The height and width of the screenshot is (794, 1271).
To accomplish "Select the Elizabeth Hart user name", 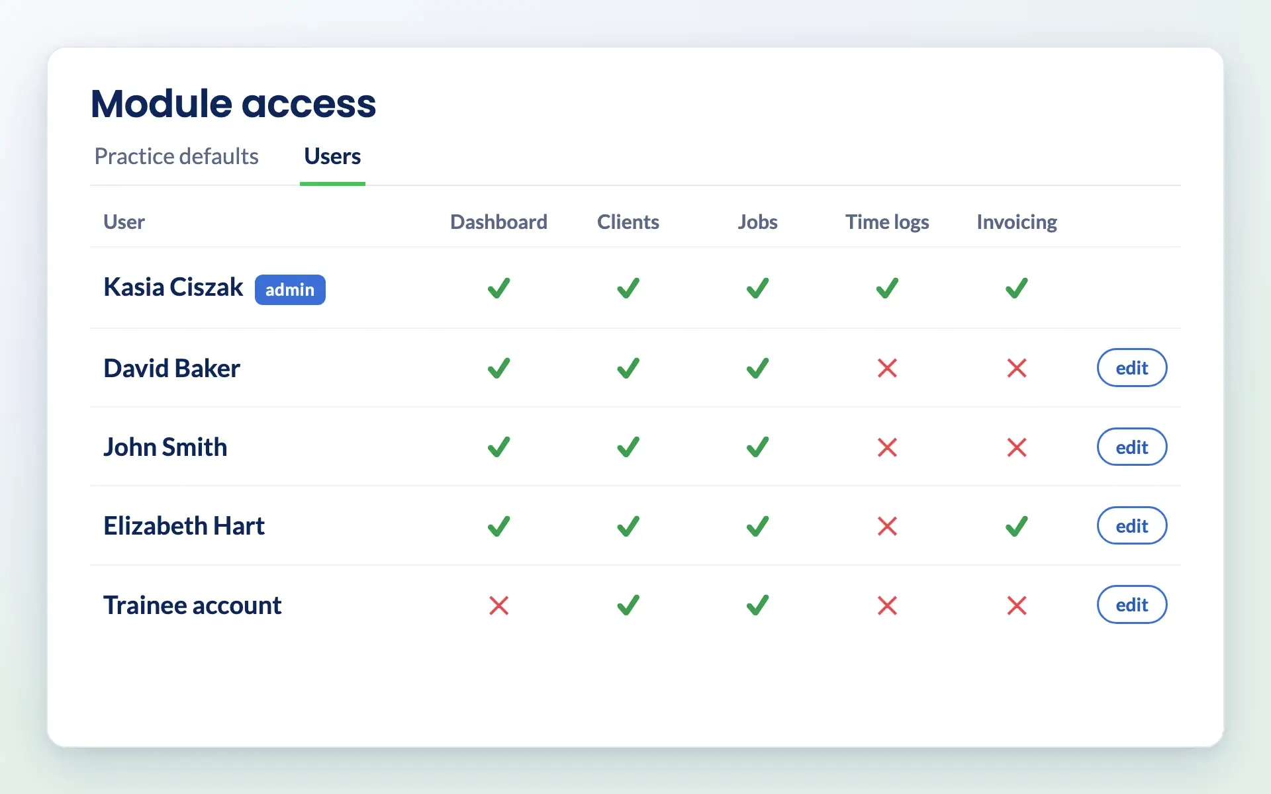I will [184, 526].
